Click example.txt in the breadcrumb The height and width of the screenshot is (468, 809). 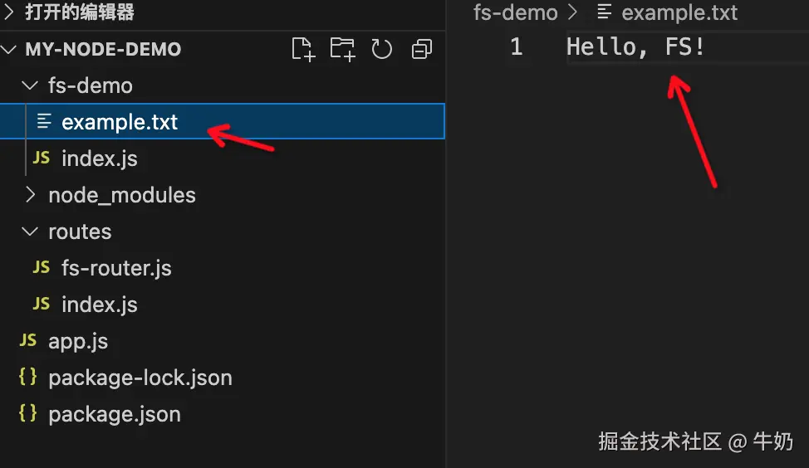679,12
